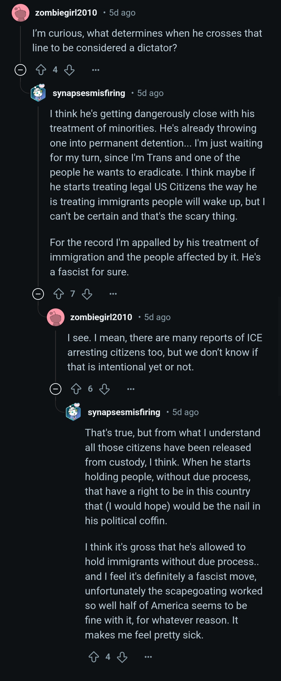Downvote zombiegirl2010's dictator question comment
Screen dimensions: 281x681
coord(69,70)
